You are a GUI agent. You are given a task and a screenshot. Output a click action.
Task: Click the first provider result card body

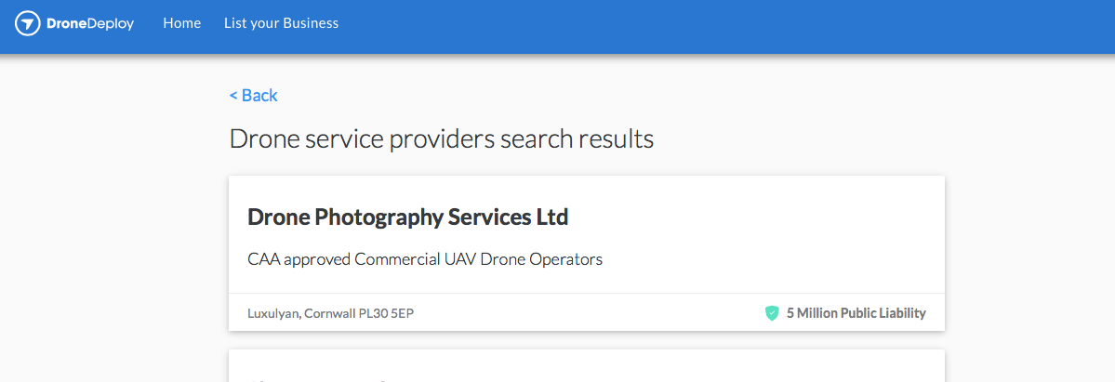pos(587,235)
